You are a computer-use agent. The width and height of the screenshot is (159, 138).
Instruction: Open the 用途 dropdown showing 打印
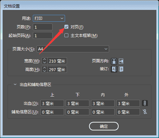(x=49, y=18)
